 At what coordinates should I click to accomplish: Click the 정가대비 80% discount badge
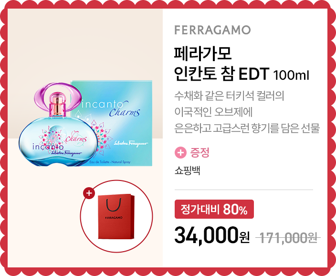[x=214, y=209]
